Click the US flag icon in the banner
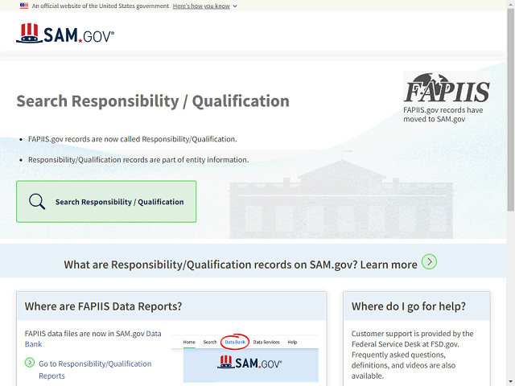515x386 pixels. pos(24,6)
